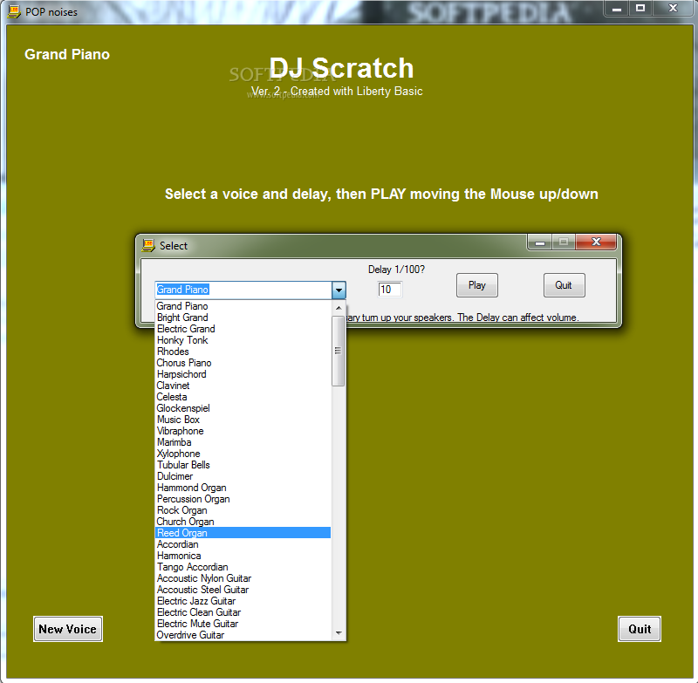Image resolution: width=698 pixels, height=683 pixels.
Task: Pick Overdrive Guitar from the list
Action: [243, 635]
